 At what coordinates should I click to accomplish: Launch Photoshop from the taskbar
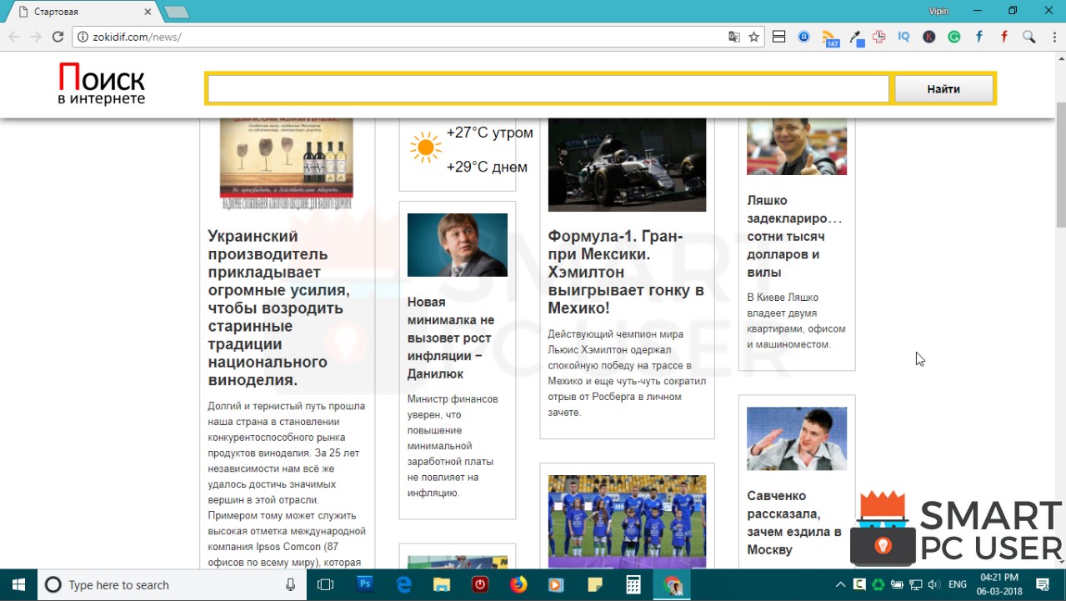coord(365,583)
